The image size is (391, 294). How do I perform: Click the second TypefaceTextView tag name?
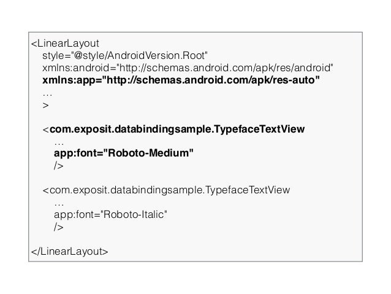pos(170,190)
